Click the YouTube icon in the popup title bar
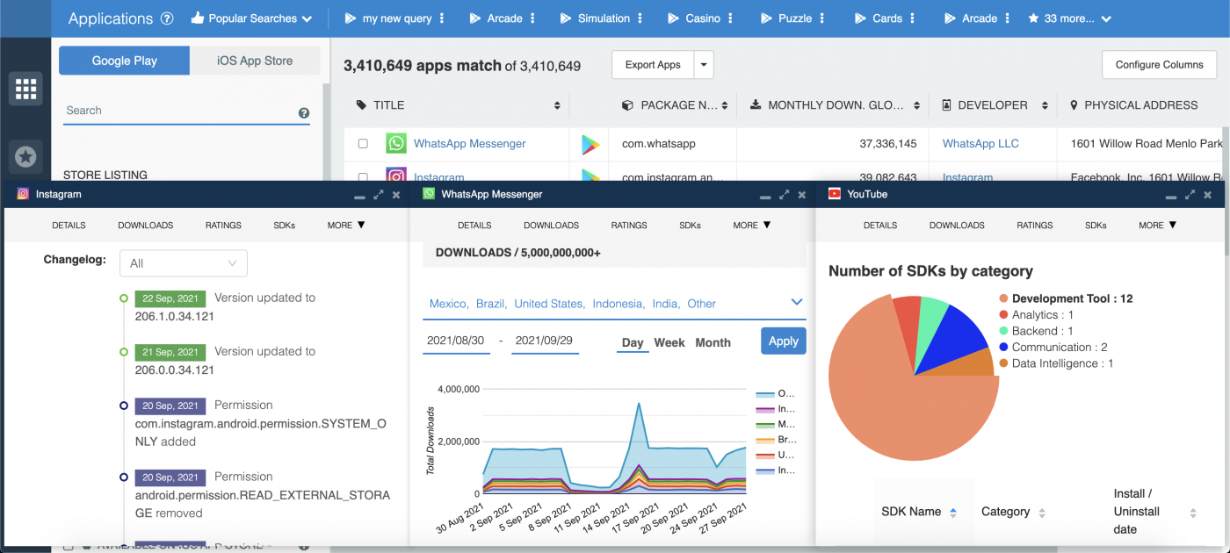1230x553 pixels. coord(835,194)
